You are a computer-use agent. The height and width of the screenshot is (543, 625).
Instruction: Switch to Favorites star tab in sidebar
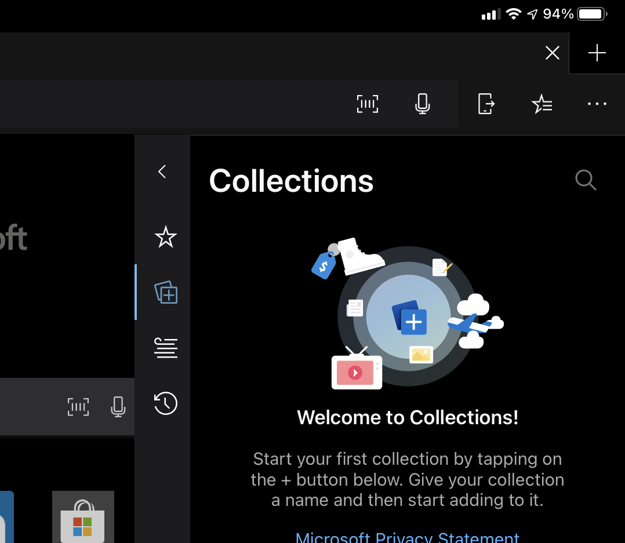point(165,237)
